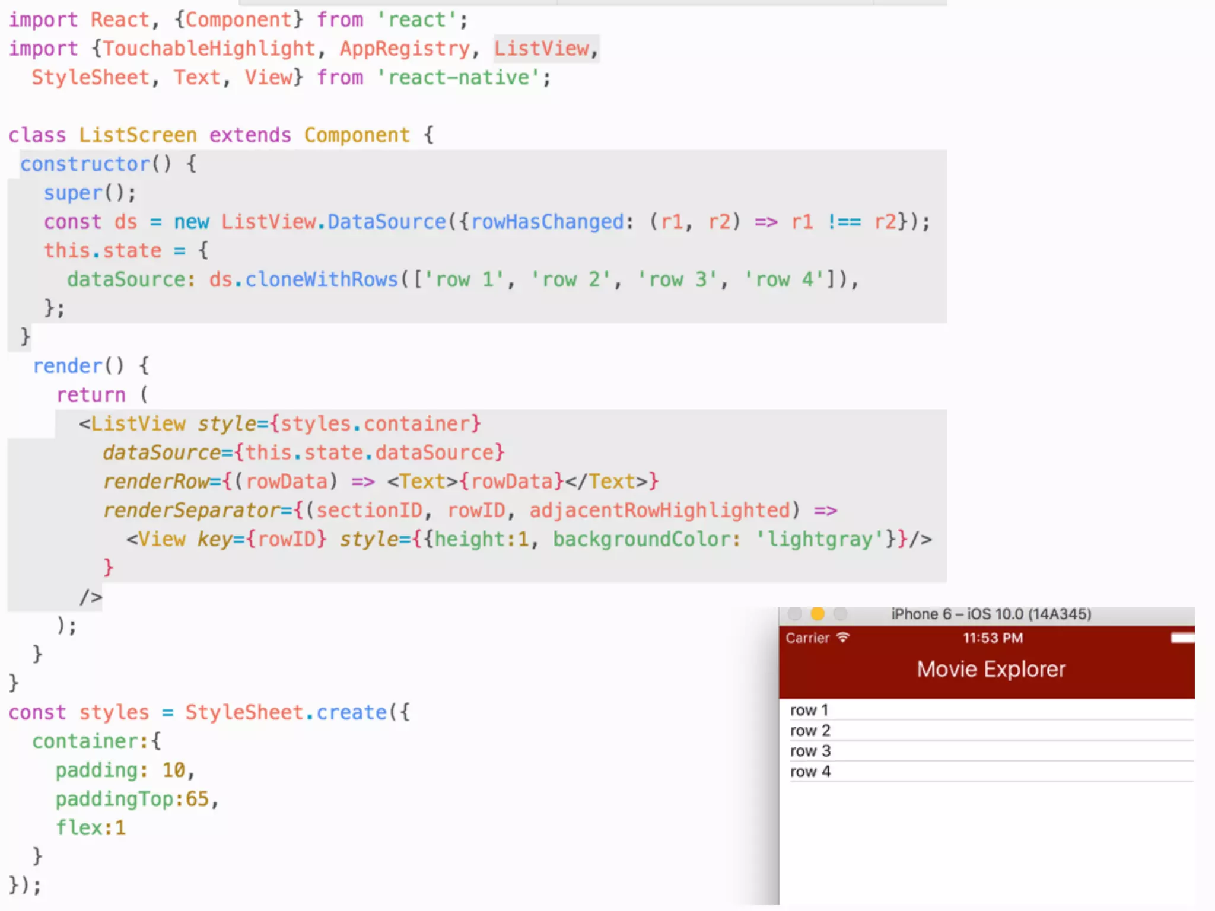Click the highlighted ListView import name
This screenshot has width=1215, height=911.
tap(542, 49)
